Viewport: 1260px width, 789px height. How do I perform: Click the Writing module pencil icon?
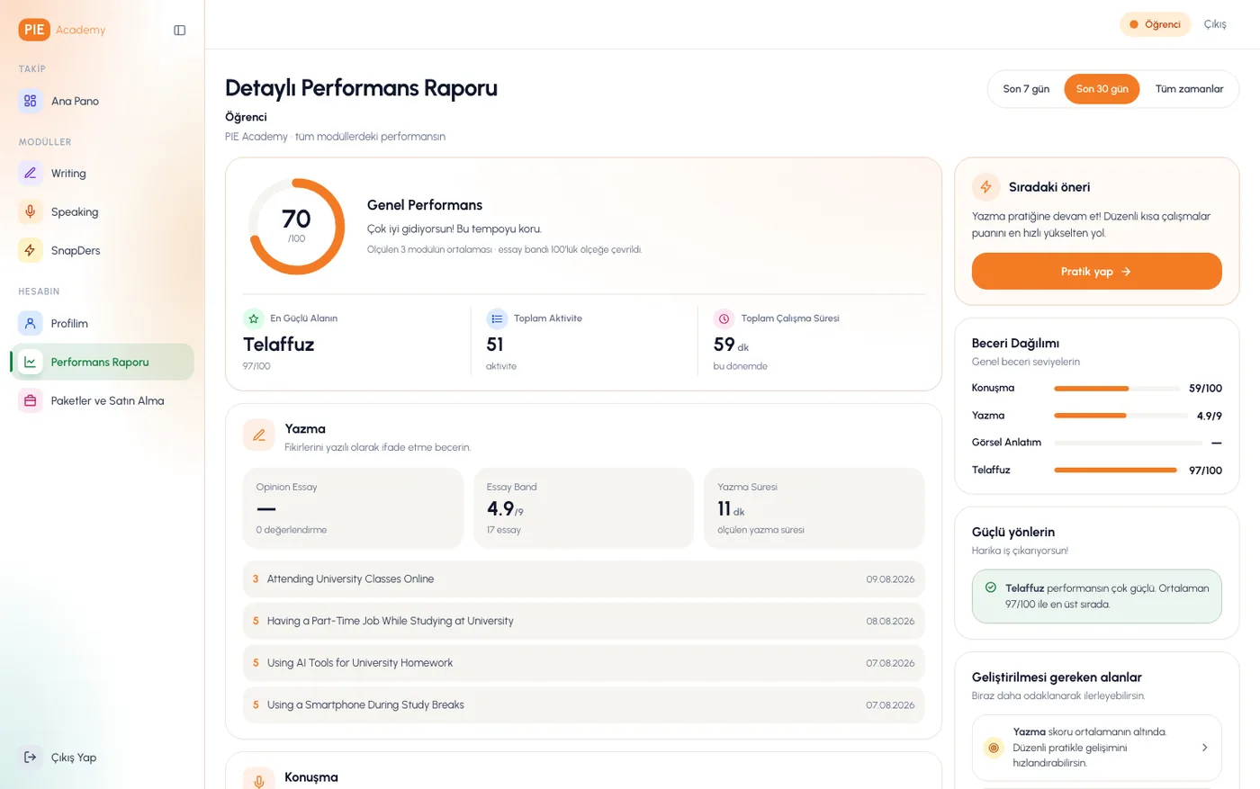[31, 173]
